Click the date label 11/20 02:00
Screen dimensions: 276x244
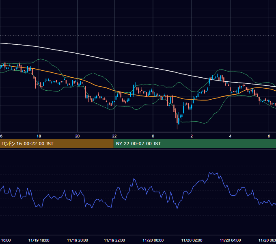click(192, 240)
